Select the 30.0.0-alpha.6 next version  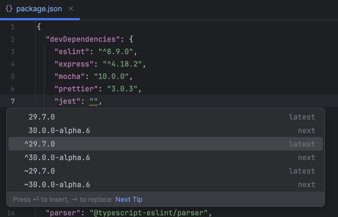tap(60, 130)
